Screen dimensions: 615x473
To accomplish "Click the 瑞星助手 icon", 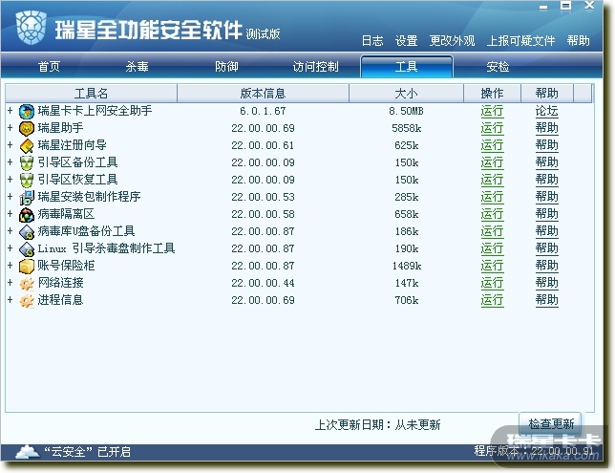I will coord(27,129).
